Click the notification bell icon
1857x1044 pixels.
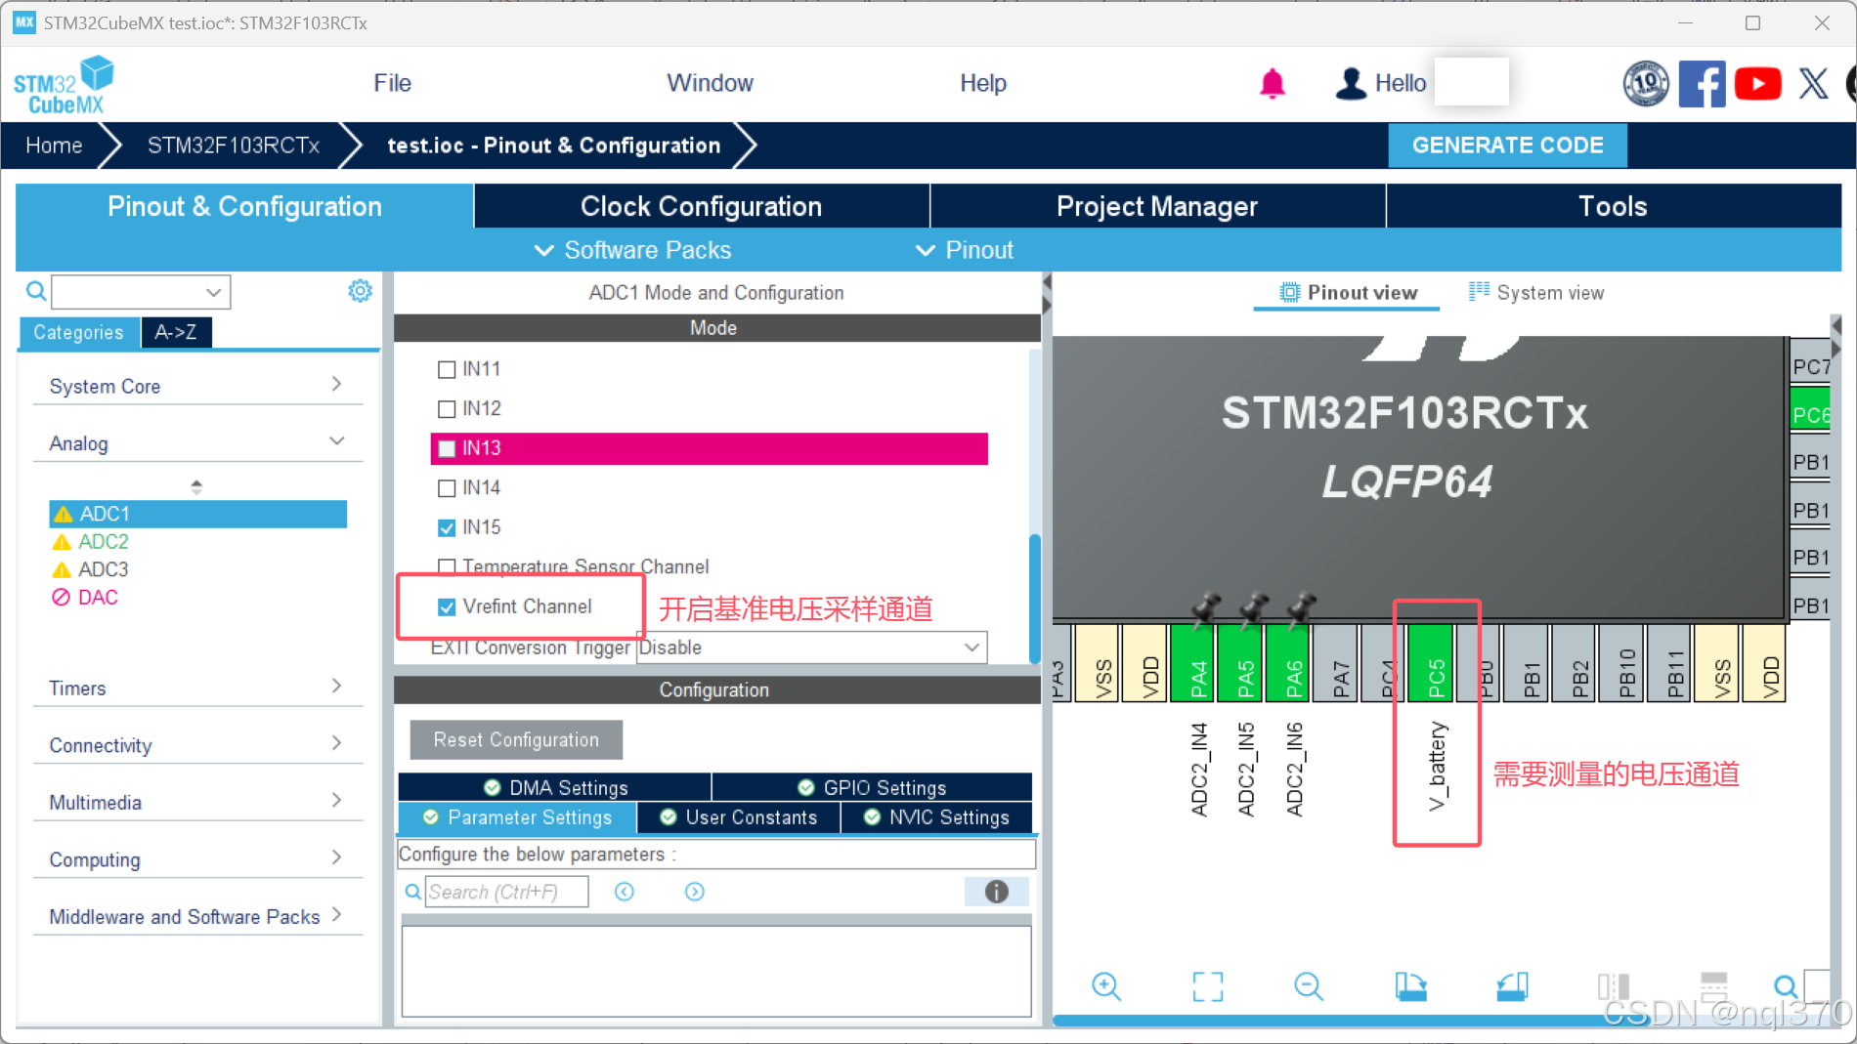[x=1272, y=84]
